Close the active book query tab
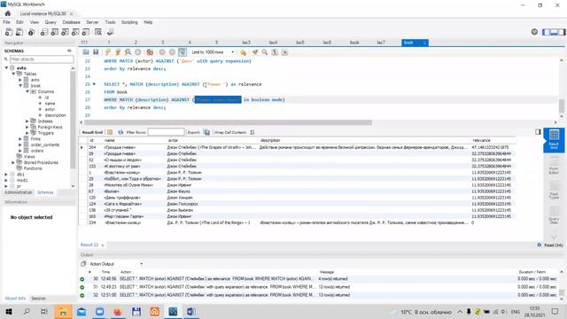This screenshot has width=567, height=319. click(x=424, y=43)
